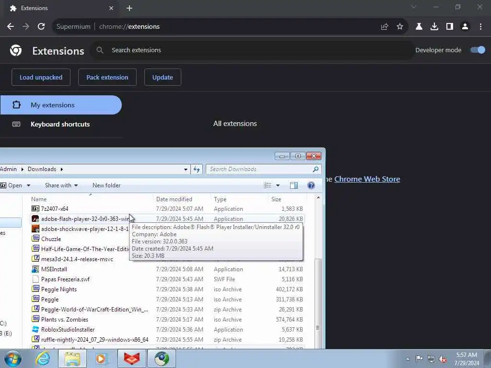
Task: Focus the Search extensions field
Action: 252,50
